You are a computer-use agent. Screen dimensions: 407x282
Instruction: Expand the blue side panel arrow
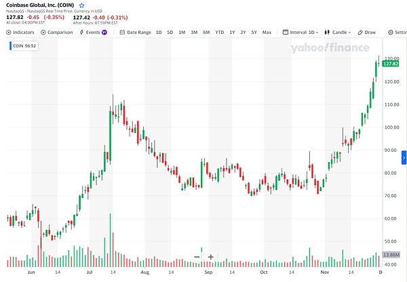404,157
